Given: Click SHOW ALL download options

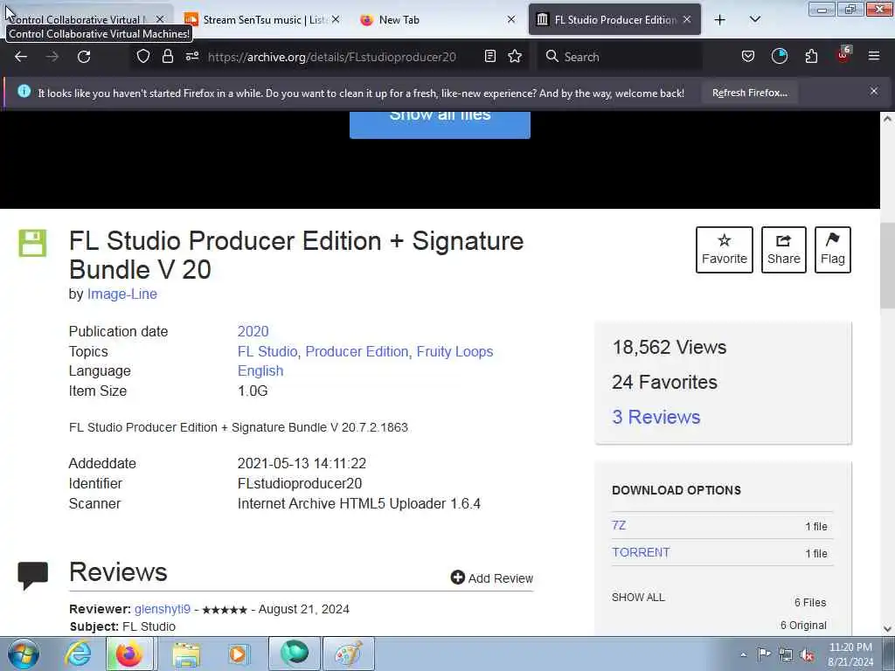Looking at the screenshot, I should pyautogui.click(x=638, y=598).
